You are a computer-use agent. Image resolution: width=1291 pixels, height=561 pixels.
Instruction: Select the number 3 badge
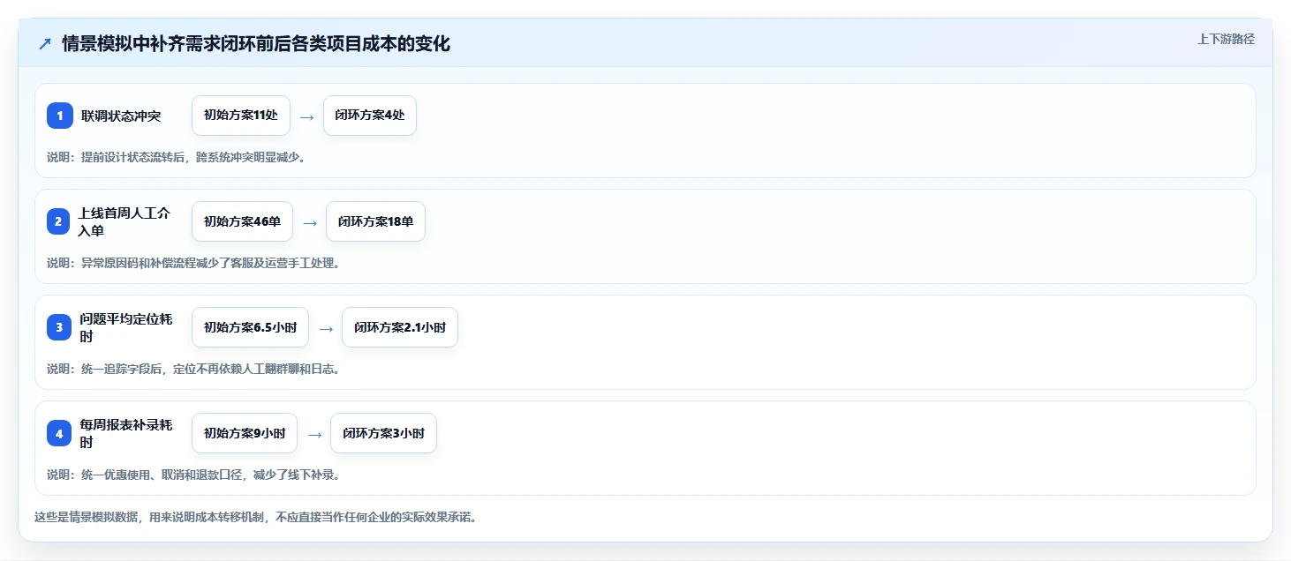(x=59, y=327)
